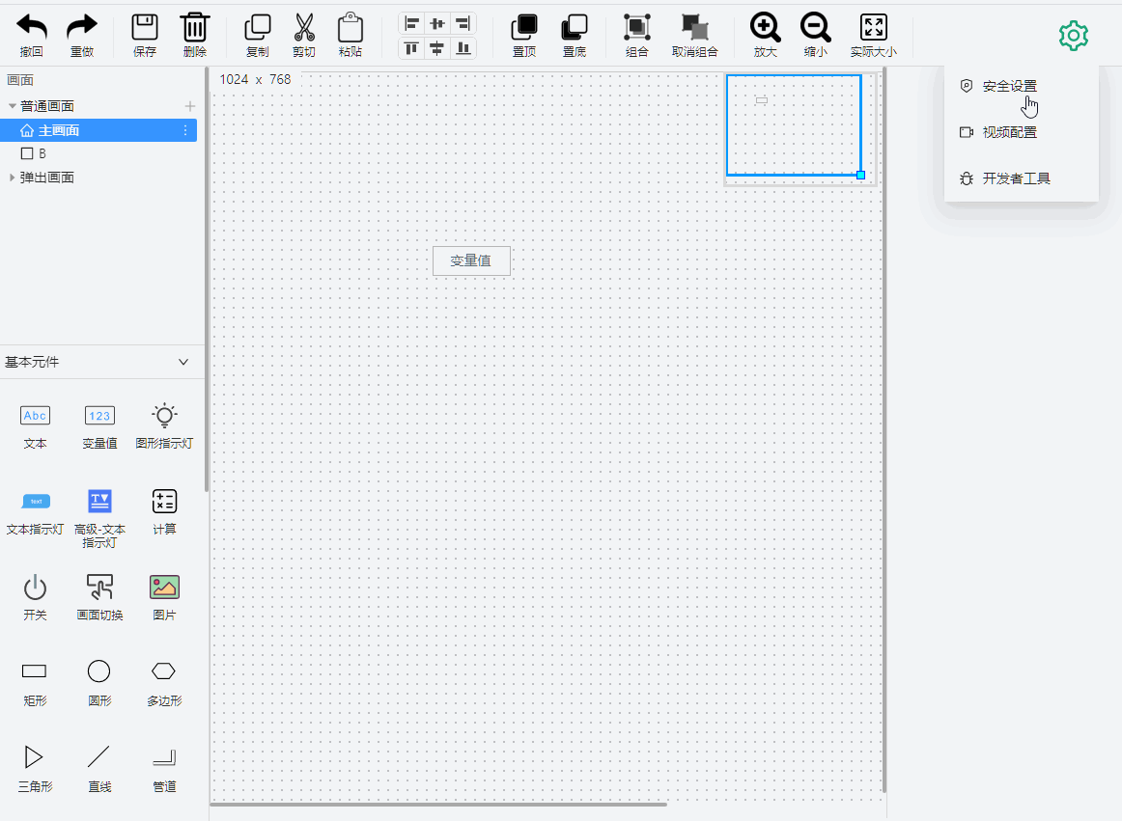The height and width of the screenshot is (821, 1122).
Task: Add a new screen with plus button
Action: (x=190, y=106)
